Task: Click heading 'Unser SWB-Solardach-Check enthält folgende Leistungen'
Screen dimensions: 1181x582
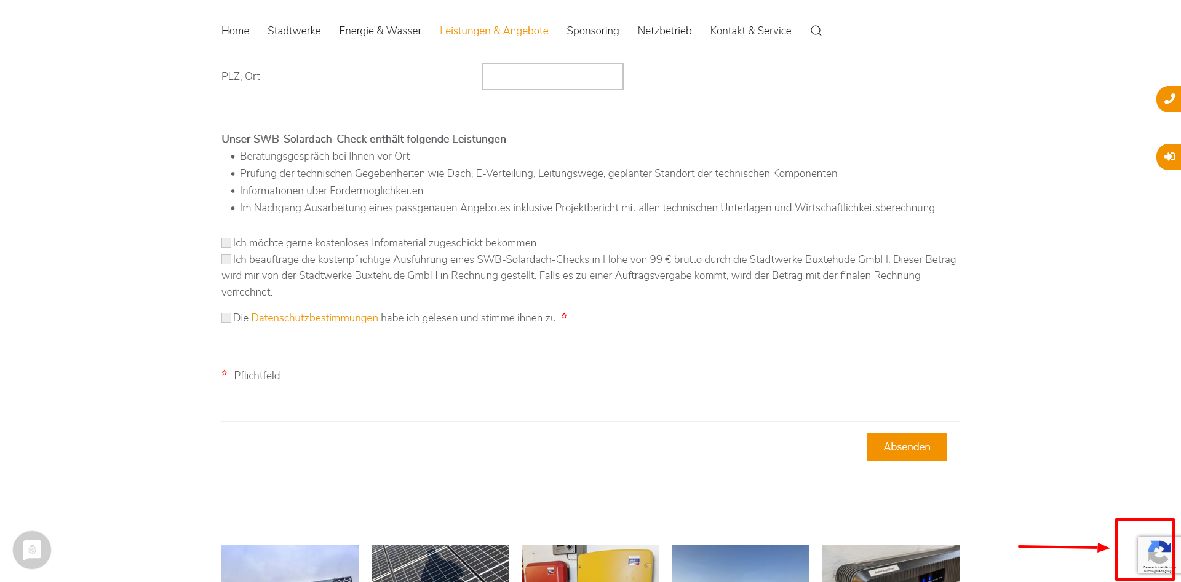Action: (364, 139)
